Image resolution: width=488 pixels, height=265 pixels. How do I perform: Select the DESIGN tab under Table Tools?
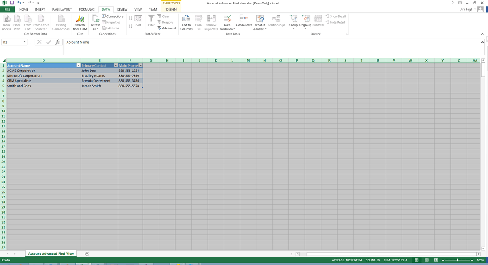point(171,9)
